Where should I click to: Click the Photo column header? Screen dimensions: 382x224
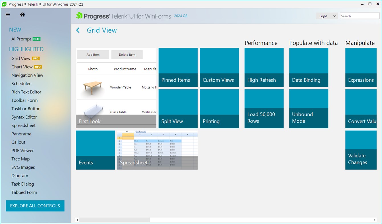93,69
